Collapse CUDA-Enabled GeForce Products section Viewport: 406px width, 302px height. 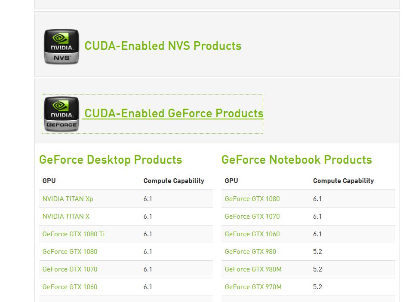(174, 113)
